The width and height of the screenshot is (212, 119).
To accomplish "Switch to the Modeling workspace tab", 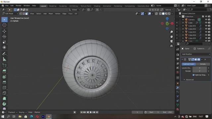I will click(x=53, y=6).
